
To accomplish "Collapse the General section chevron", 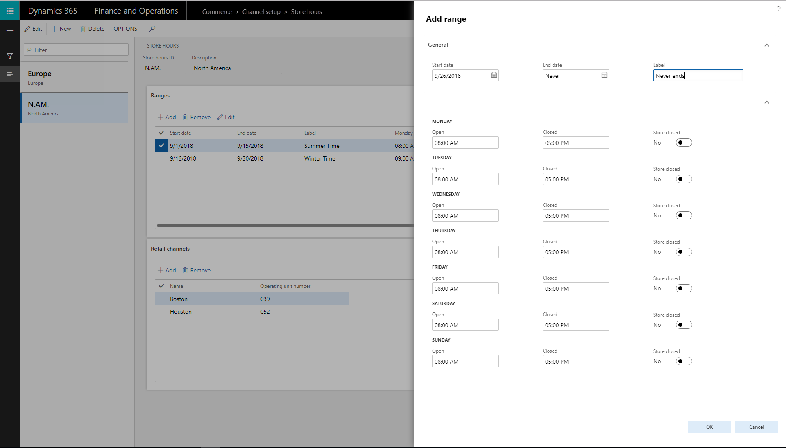I will (766, 45).
